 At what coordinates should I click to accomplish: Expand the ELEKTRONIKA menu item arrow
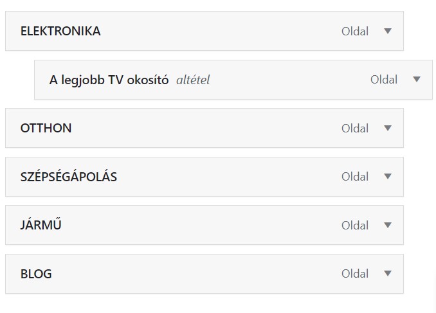[x=387, y=31]
